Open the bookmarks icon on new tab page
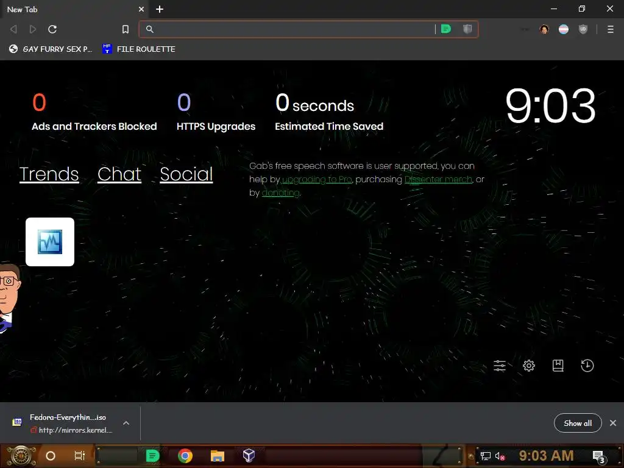 [558, 366]
